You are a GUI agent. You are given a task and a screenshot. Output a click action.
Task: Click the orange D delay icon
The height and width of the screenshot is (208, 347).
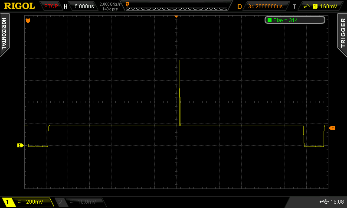[x=239, y=6]
